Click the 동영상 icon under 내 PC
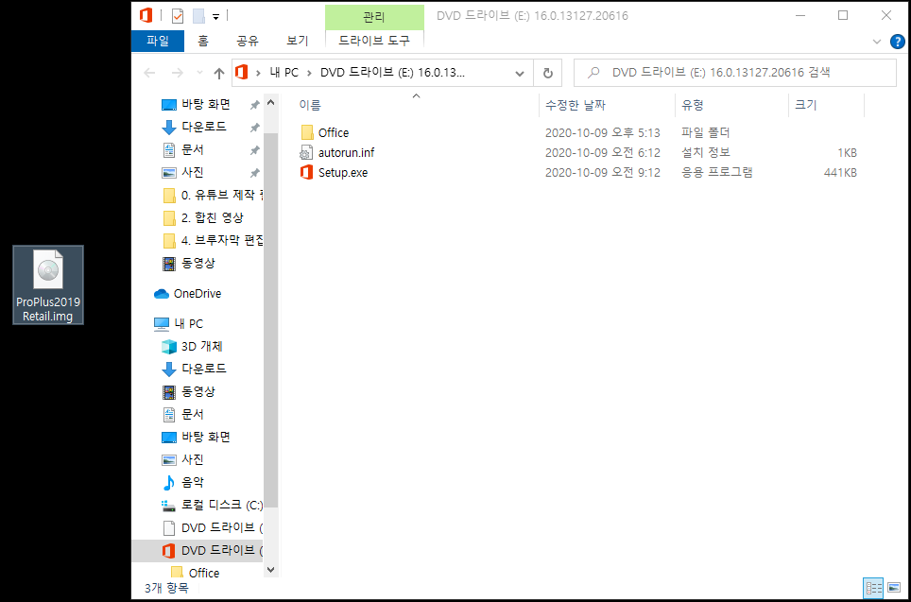This screenshot has height=602, width=911. coord(168,391)
